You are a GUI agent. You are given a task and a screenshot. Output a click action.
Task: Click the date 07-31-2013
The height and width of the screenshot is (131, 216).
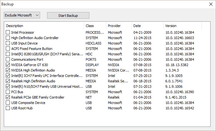tap(142, 86)
